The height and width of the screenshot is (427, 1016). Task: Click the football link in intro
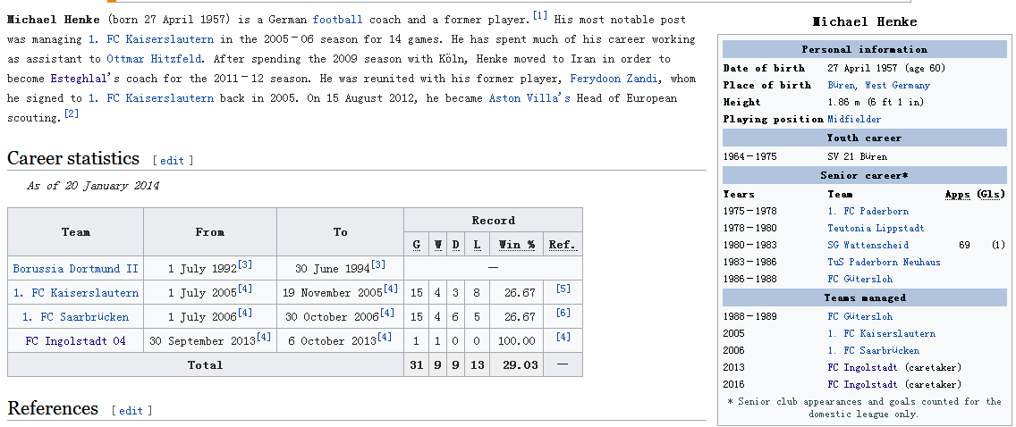point(337,20)
